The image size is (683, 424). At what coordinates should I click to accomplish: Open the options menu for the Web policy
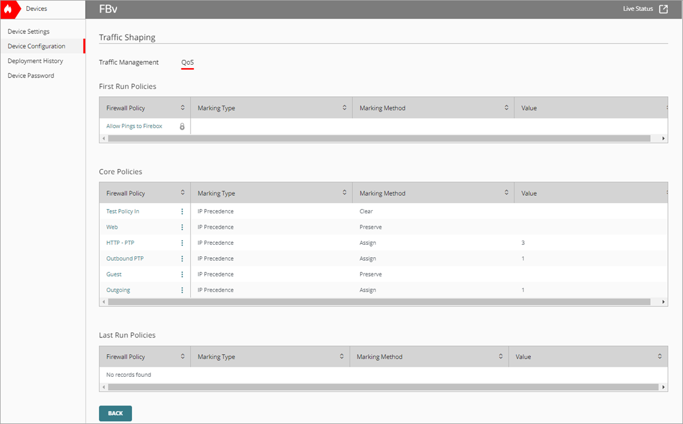pos(182,227)
